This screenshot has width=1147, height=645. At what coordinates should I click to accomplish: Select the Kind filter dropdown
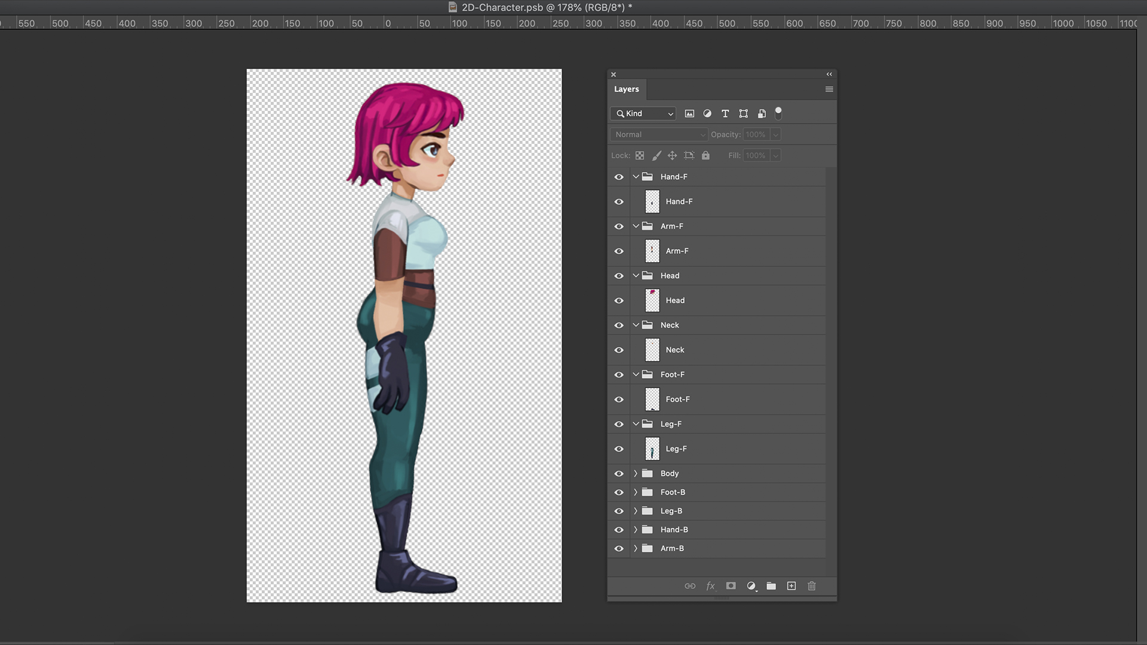point(643,113)
